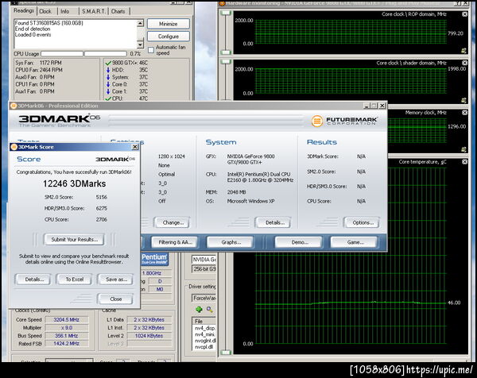Click Submit Your Results button
Image resolution: width=477 pixels, height=378 pixels.
coord(74,240)
